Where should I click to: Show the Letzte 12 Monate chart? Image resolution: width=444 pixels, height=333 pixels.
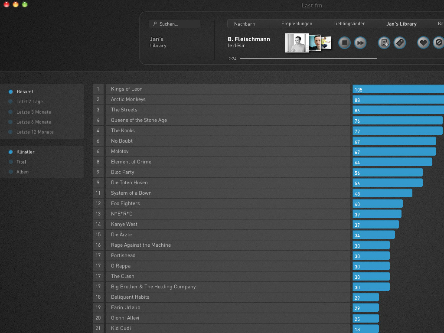click(31, 132)
